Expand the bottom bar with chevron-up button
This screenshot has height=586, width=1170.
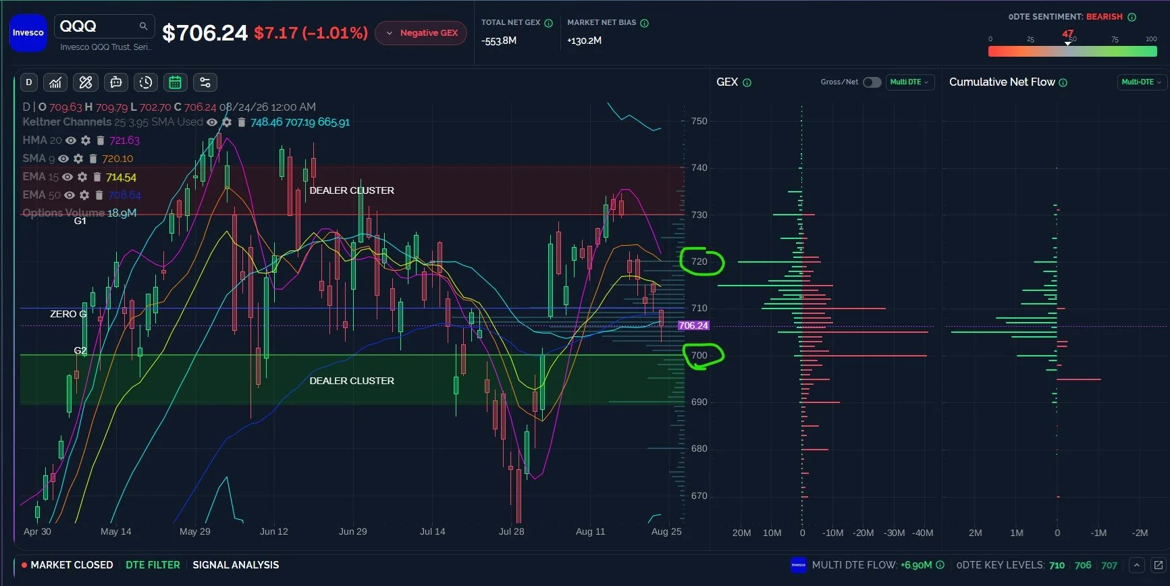tap(1137, 565)
